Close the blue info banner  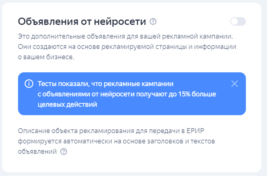[x=235, y=84]
